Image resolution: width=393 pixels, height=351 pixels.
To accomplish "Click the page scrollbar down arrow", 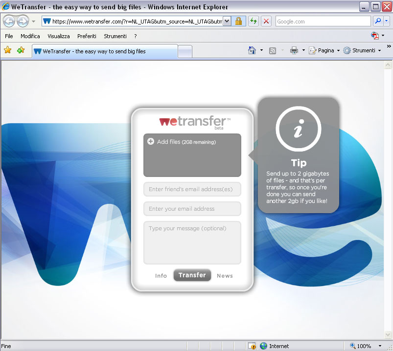I will click(388, 334).
